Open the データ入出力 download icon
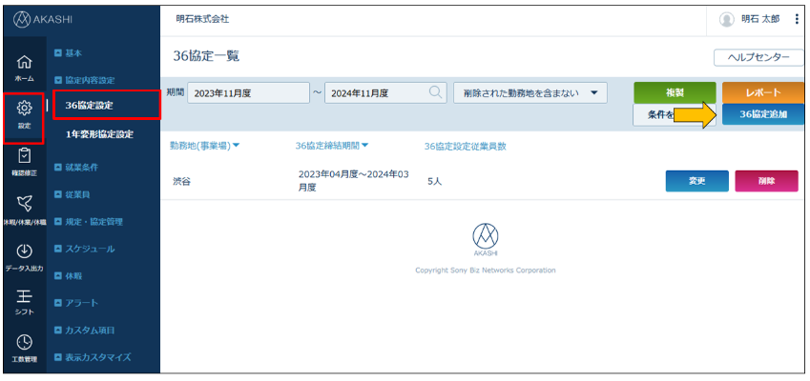This screenshot has width=810, height=381. click(x=25, y=252)
